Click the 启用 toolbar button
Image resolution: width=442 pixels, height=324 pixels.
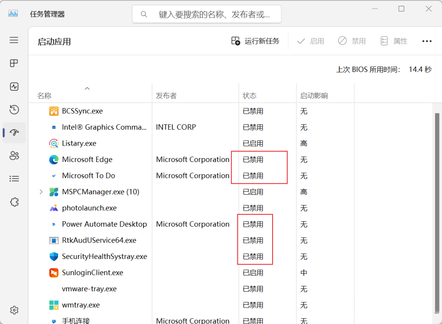pyautogui.click(x=311, y=41)
